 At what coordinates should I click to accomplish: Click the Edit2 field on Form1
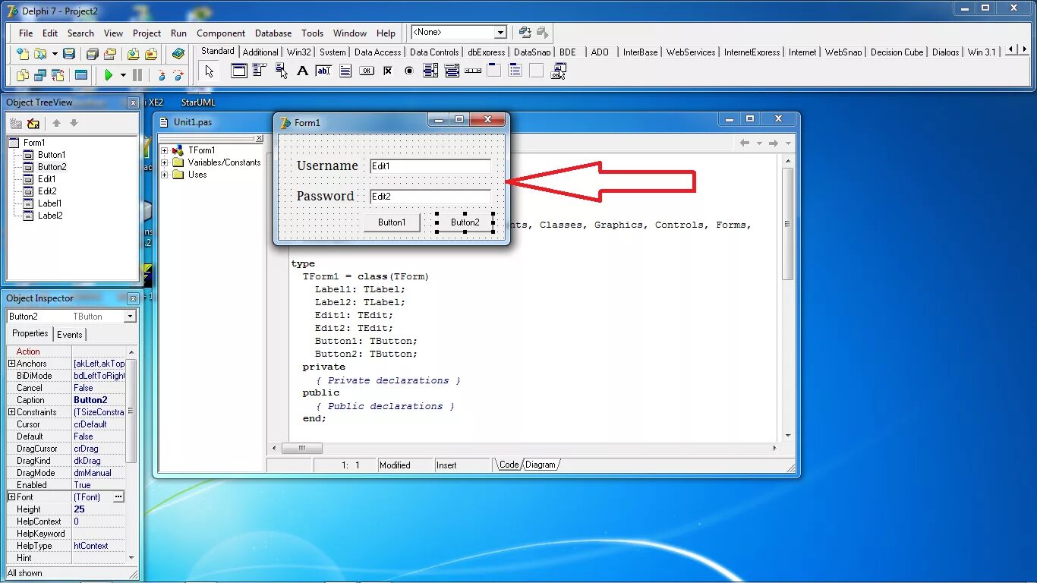[430, 196]
